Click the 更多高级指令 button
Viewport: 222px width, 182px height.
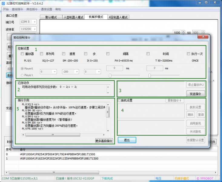104,140
